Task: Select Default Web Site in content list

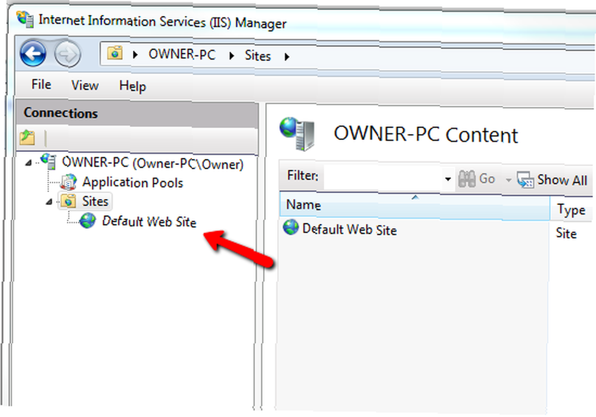Action: [349, 229]
